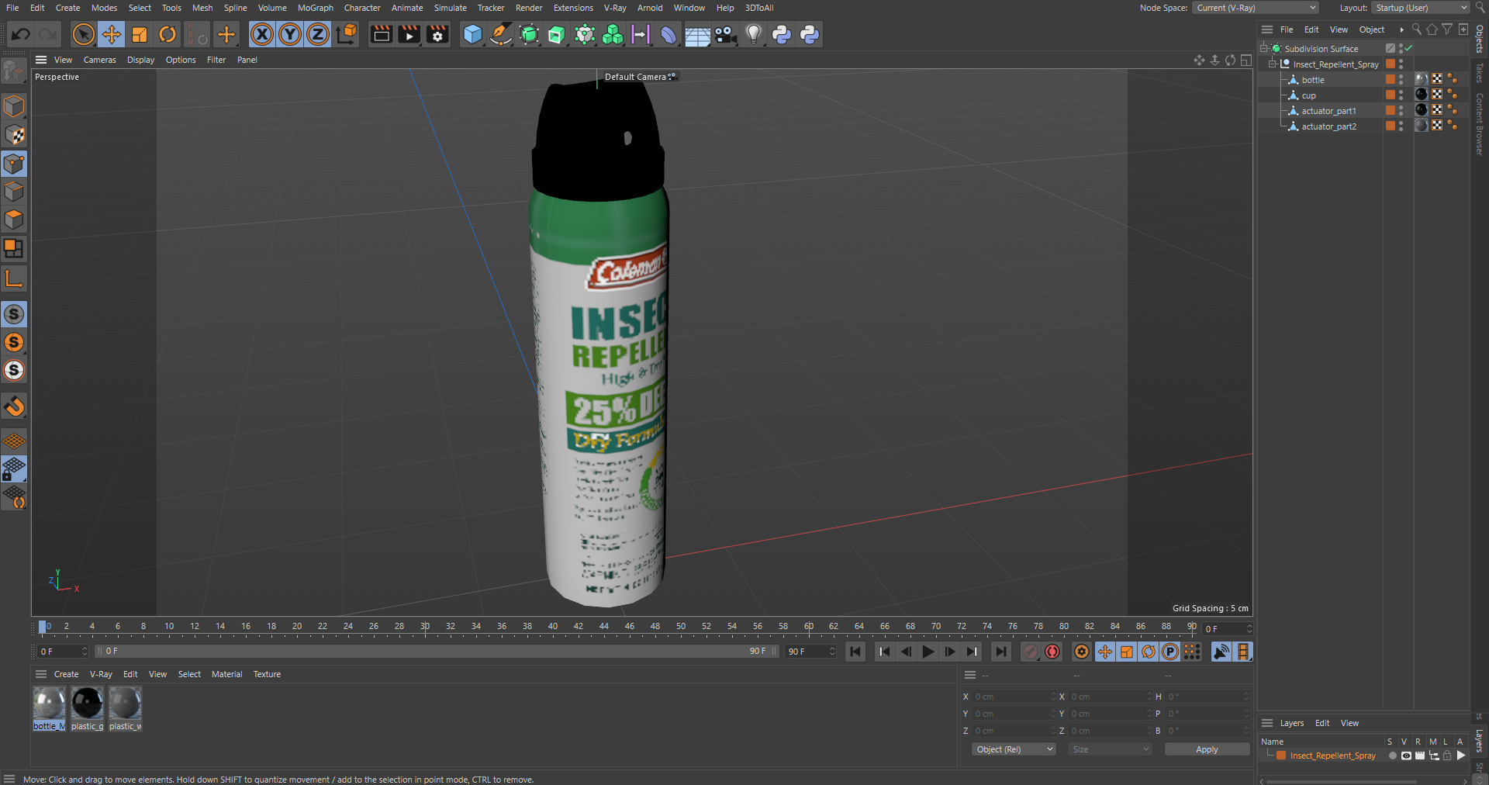Add a Camera object
The height and width of the screenshot is (785, 1489).
(725, 34)
